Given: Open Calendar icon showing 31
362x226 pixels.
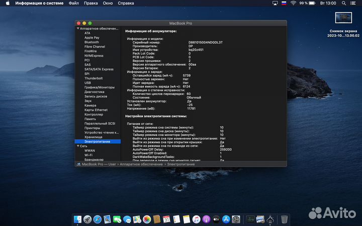Looking at the screenshot, I should [166, 219].
